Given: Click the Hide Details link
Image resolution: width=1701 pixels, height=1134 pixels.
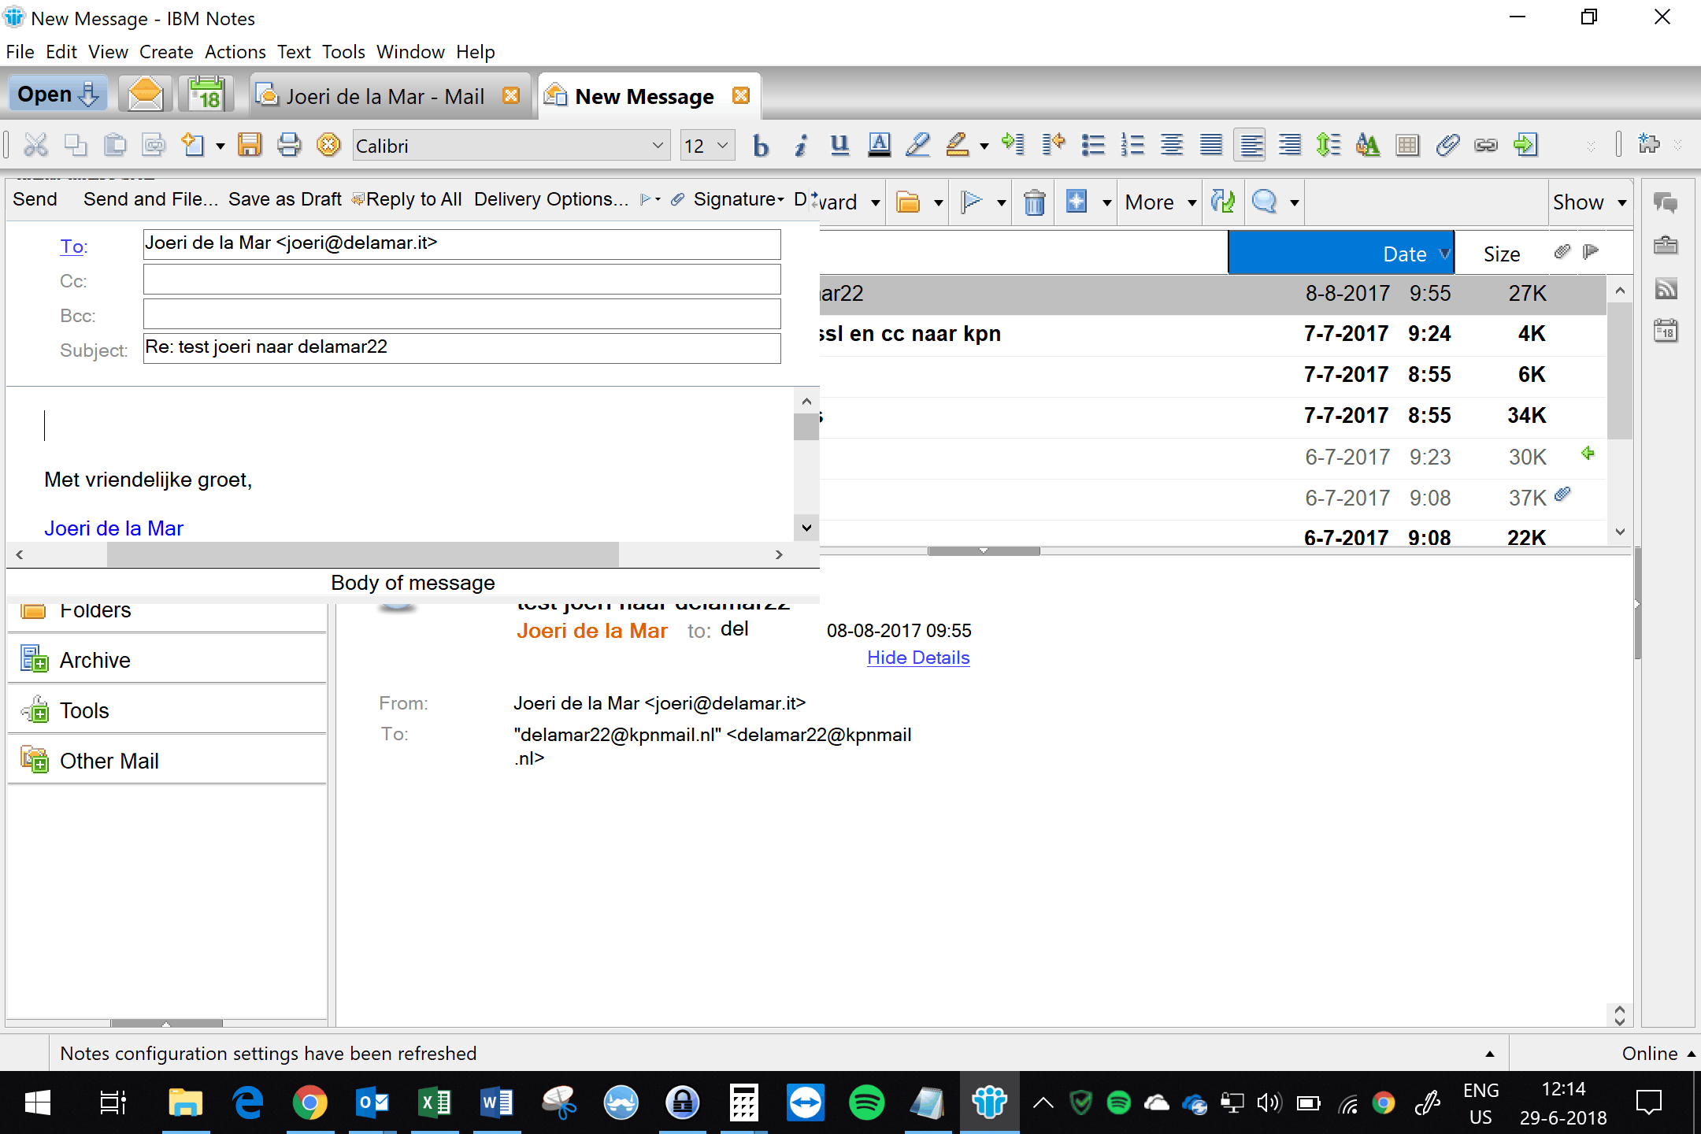Looking at the screenshot, I should (x=917, y=658).
